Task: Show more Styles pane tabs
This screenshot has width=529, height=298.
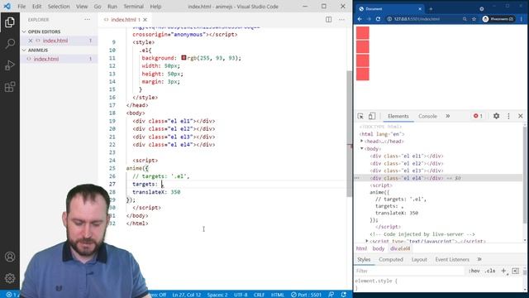Action: [x=479, y=259]
